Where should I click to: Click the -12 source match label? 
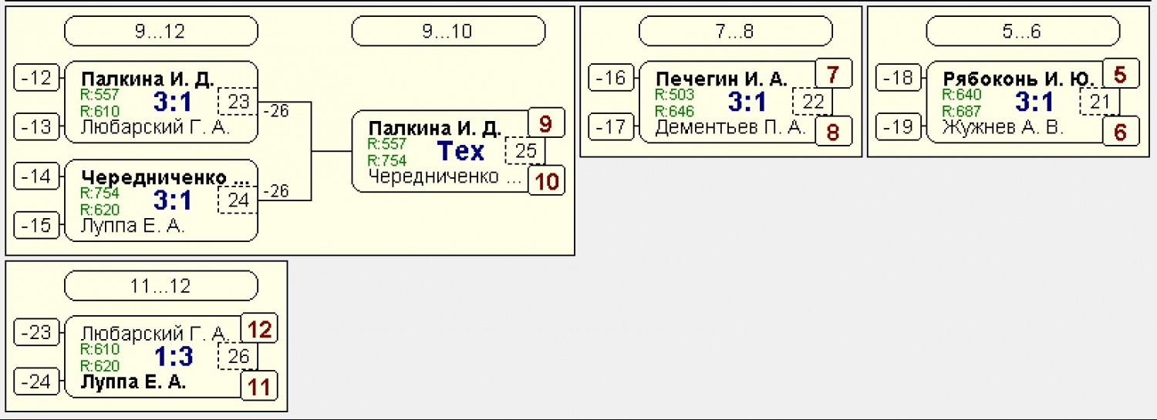(x=37, y=78)
